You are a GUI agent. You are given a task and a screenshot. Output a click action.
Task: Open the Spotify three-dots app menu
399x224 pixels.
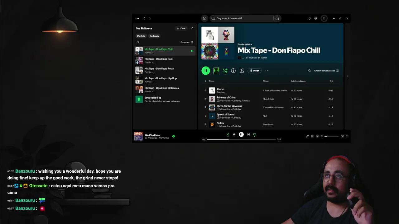pyautogui.click(x=137, y=18)
